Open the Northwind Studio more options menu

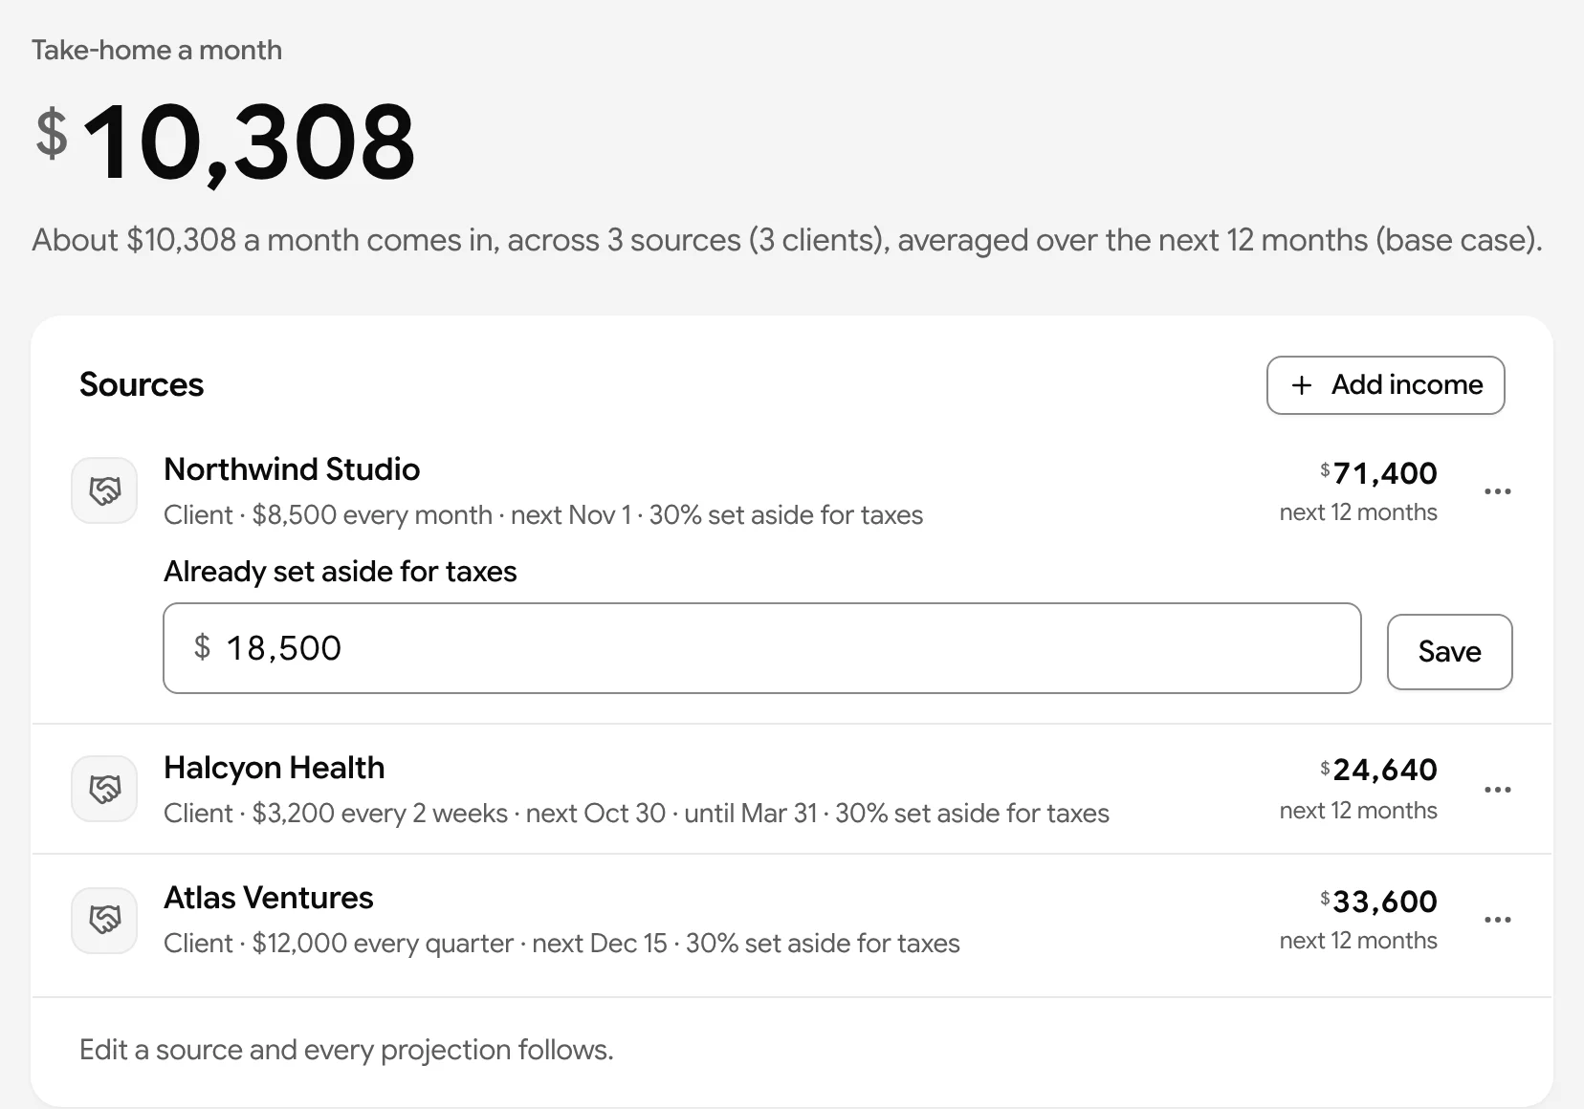coord(1497,491)
